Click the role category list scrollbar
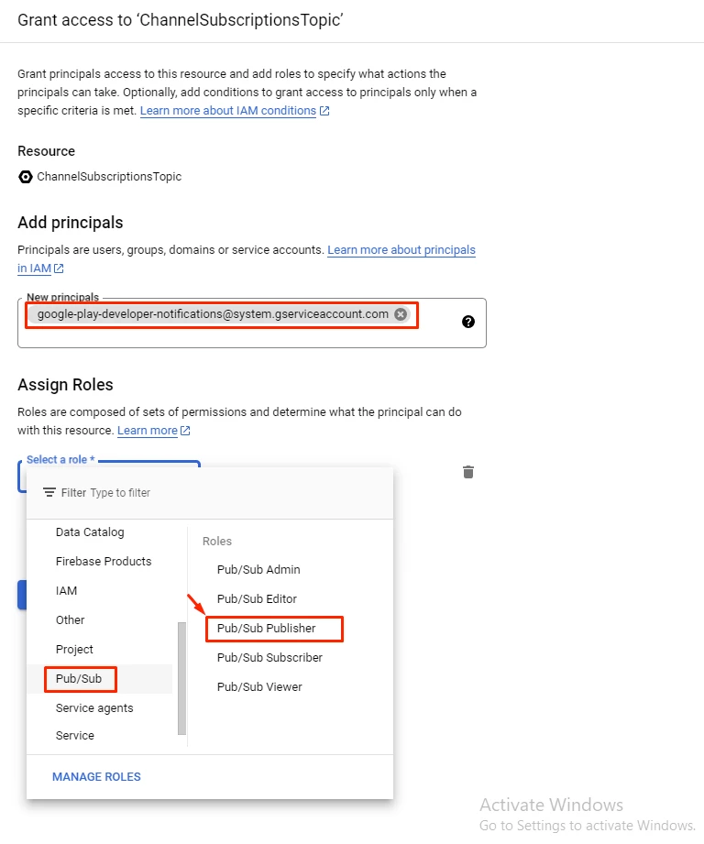This screenshot has height=844, width=704. 181,676
